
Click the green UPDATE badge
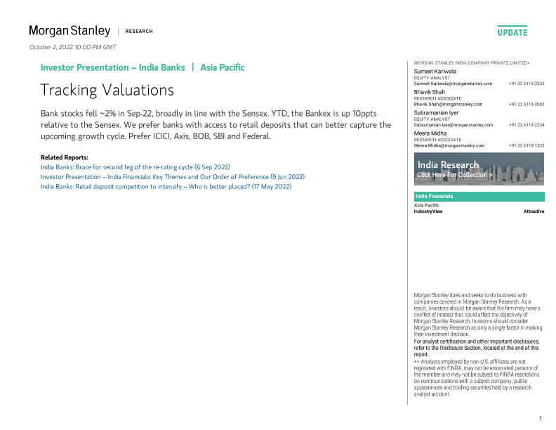click(x=512, y=32)
